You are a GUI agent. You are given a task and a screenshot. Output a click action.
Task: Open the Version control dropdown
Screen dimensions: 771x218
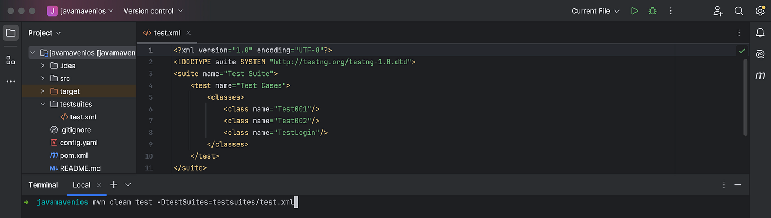coord(153,11)
